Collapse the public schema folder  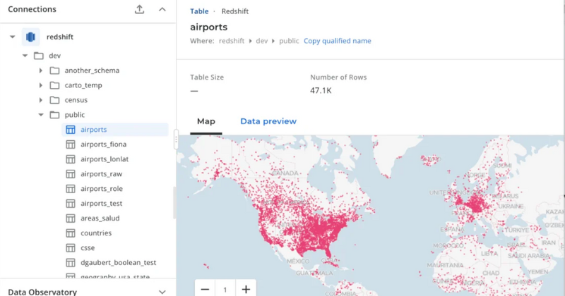[x=41, y=115]
